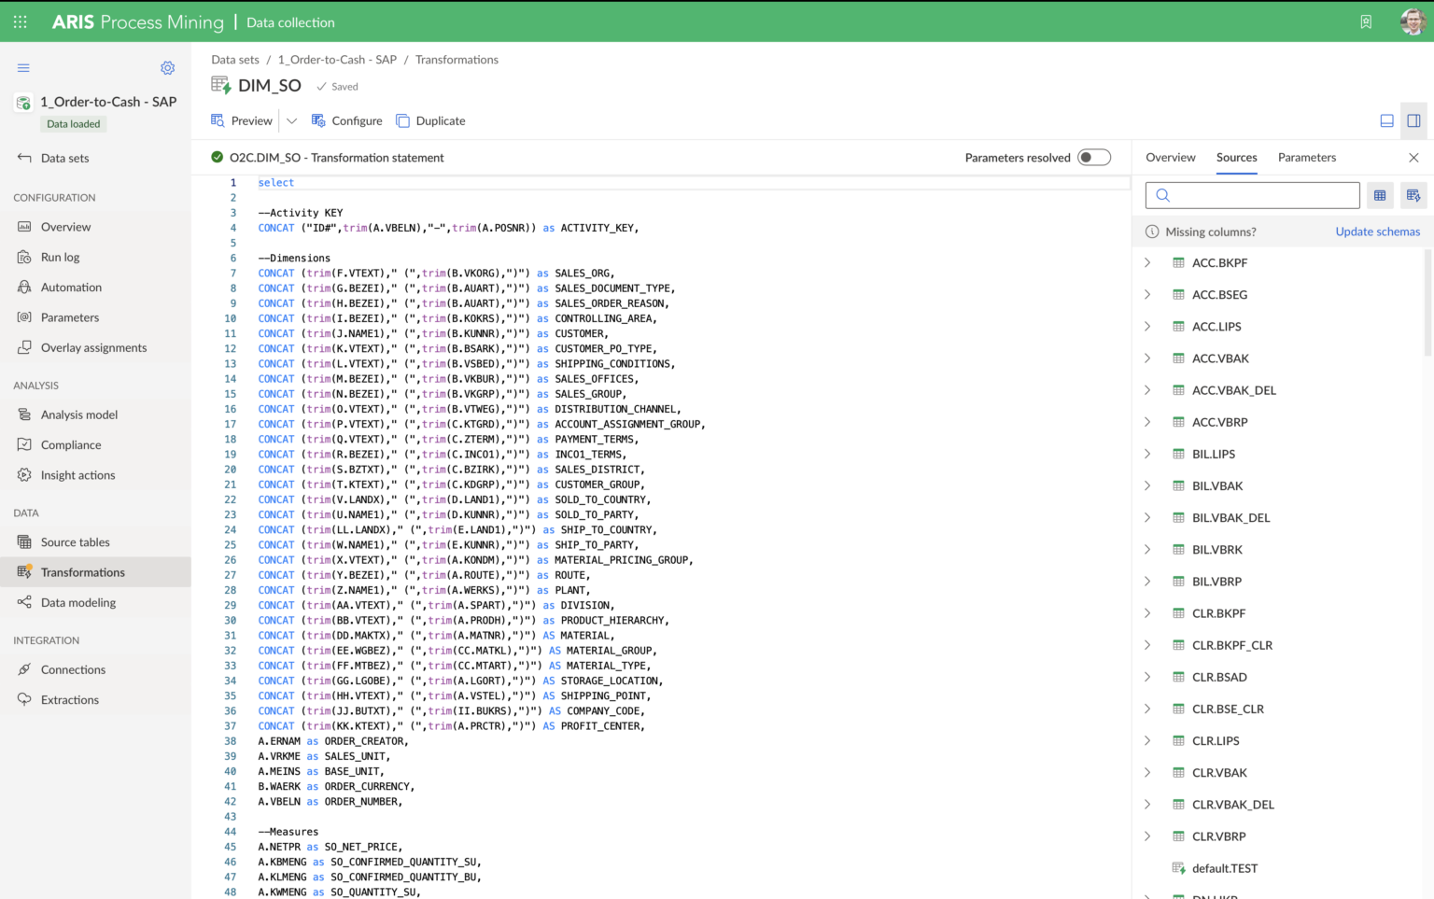
Task: Switch to the horizontal split layout view
Action: 1385,120
